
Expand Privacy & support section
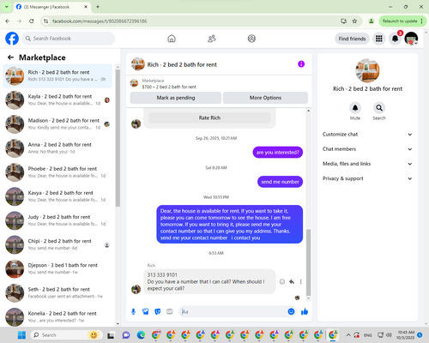click(367, 178)
